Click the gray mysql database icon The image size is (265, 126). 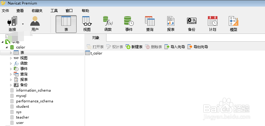12,96
